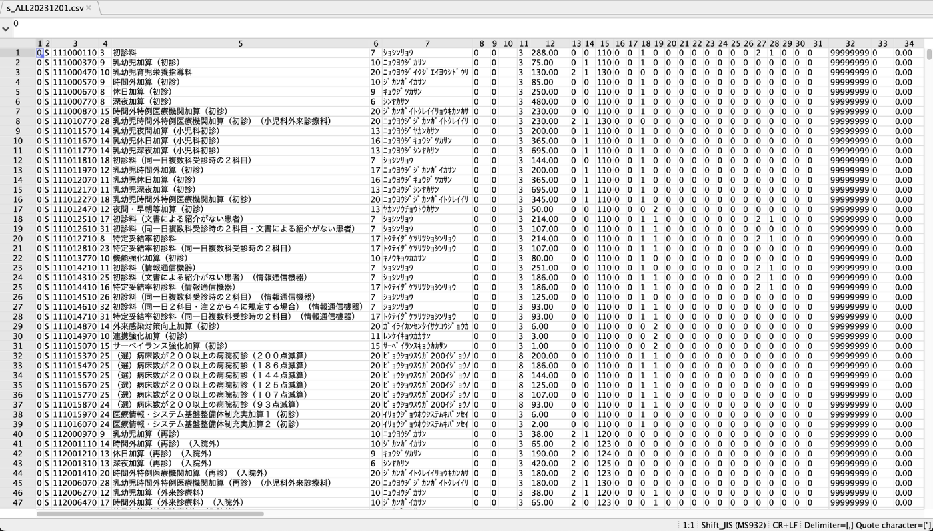Screen dimensions: 933x531
Task: Open the Shift_JIS (MS932) encoding selector
Action: (x=732, y=525)
